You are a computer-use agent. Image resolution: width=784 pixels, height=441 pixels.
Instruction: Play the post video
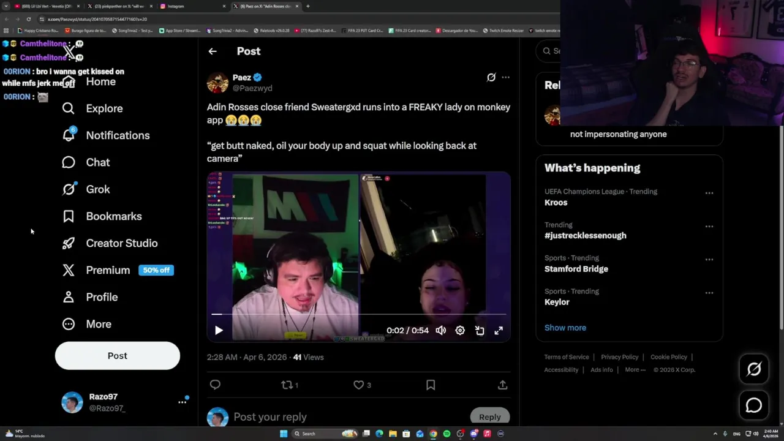[219, 331]
